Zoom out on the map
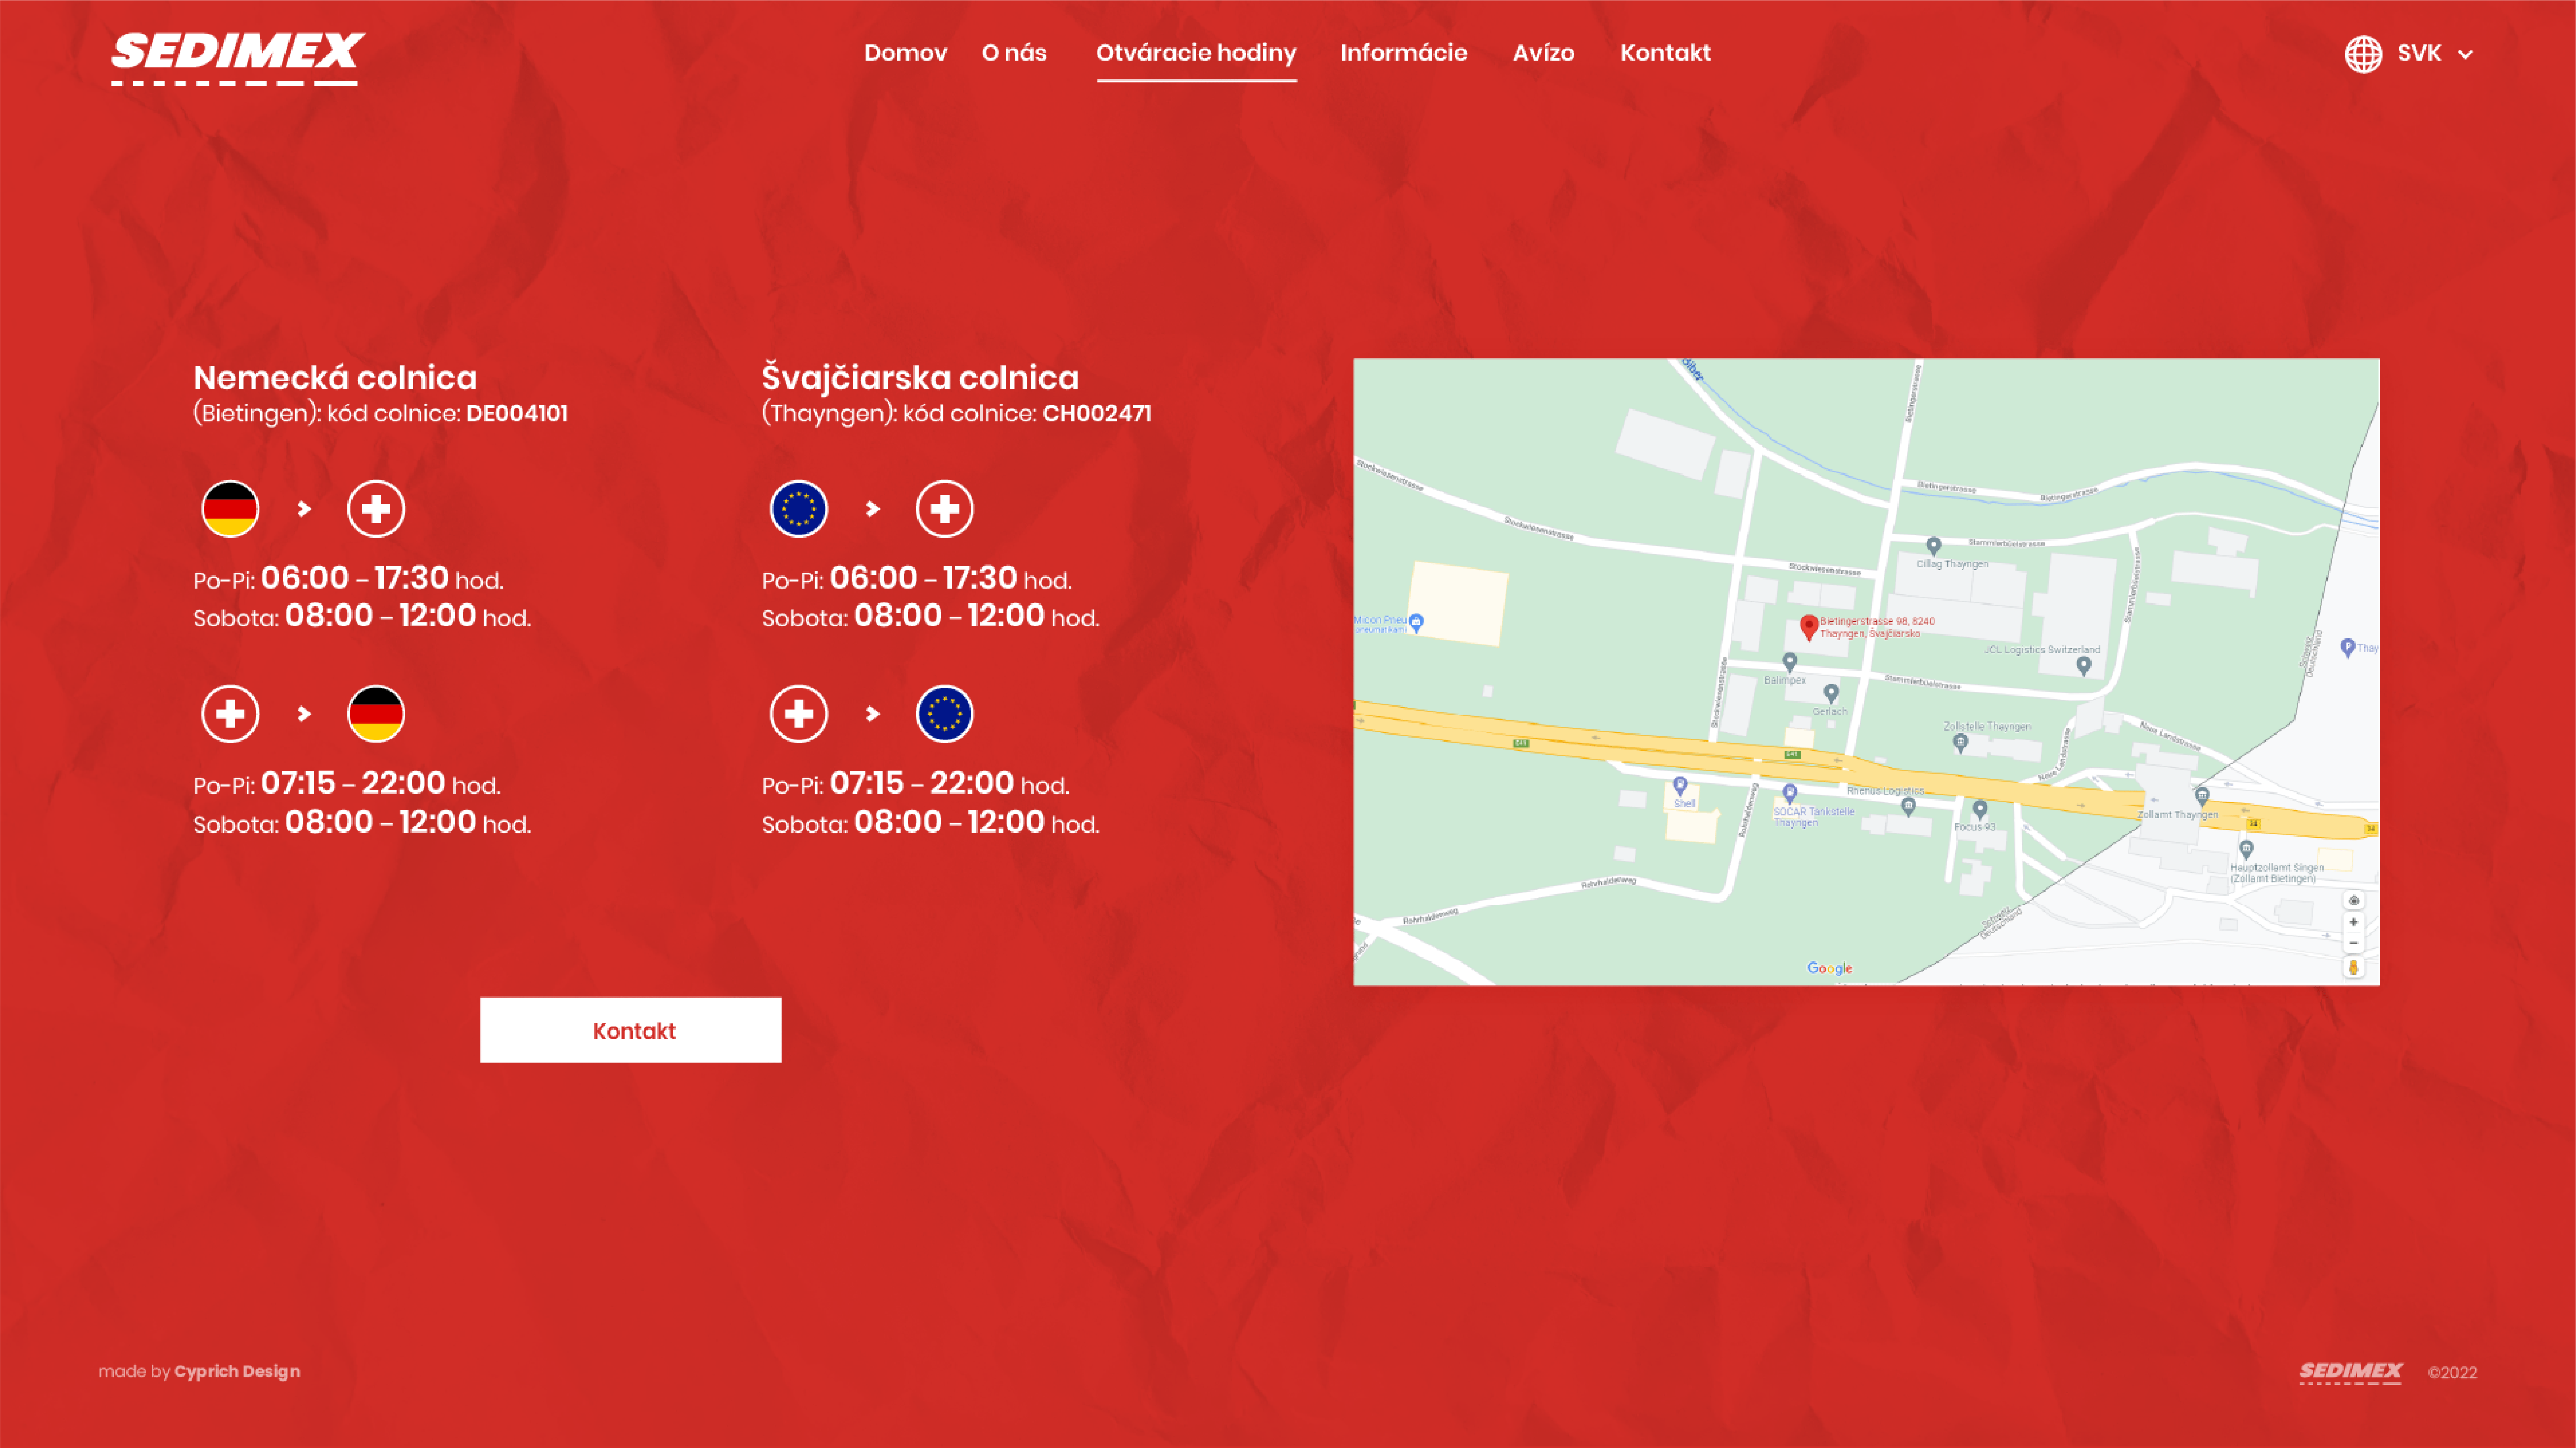This screenshot has height=1448, width=2576. pos(2353,943)
